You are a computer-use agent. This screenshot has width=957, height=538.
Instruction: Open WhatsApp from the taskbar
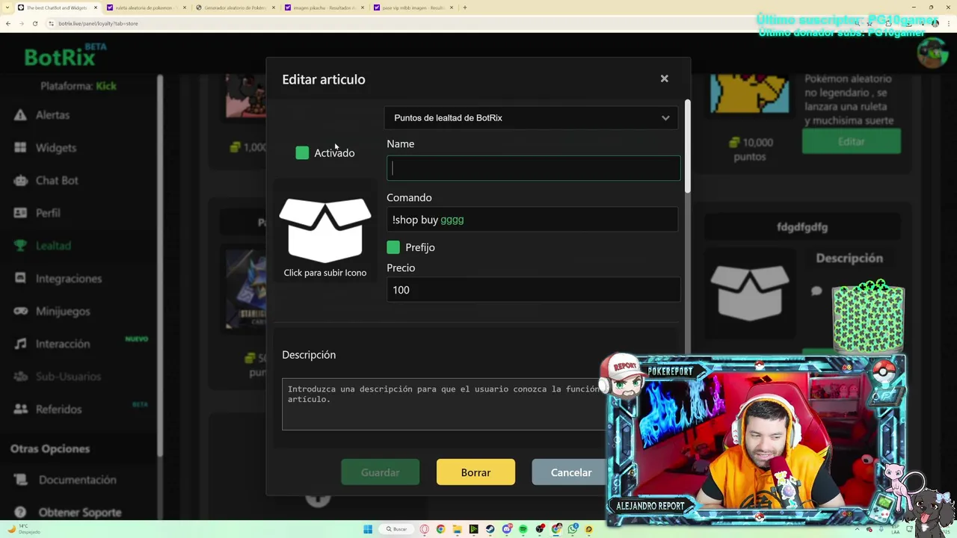(x=573, y=529)
